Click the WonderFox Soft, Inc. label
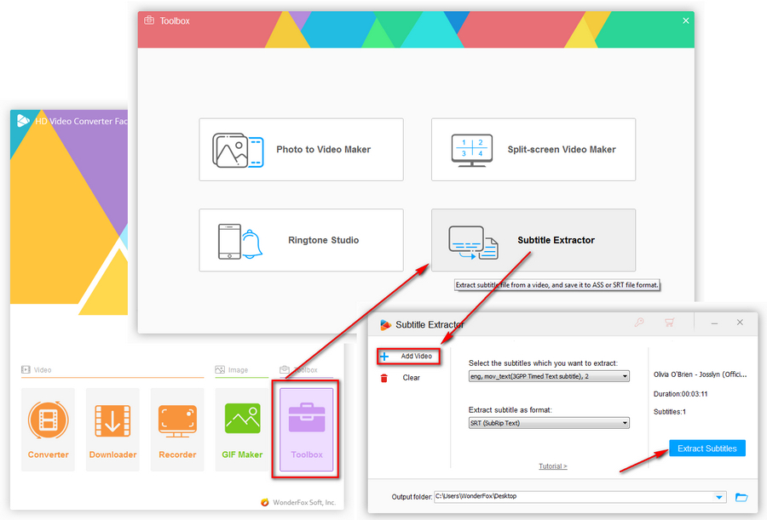The width and height of the screenshot is (767, 520). (303, 502)
